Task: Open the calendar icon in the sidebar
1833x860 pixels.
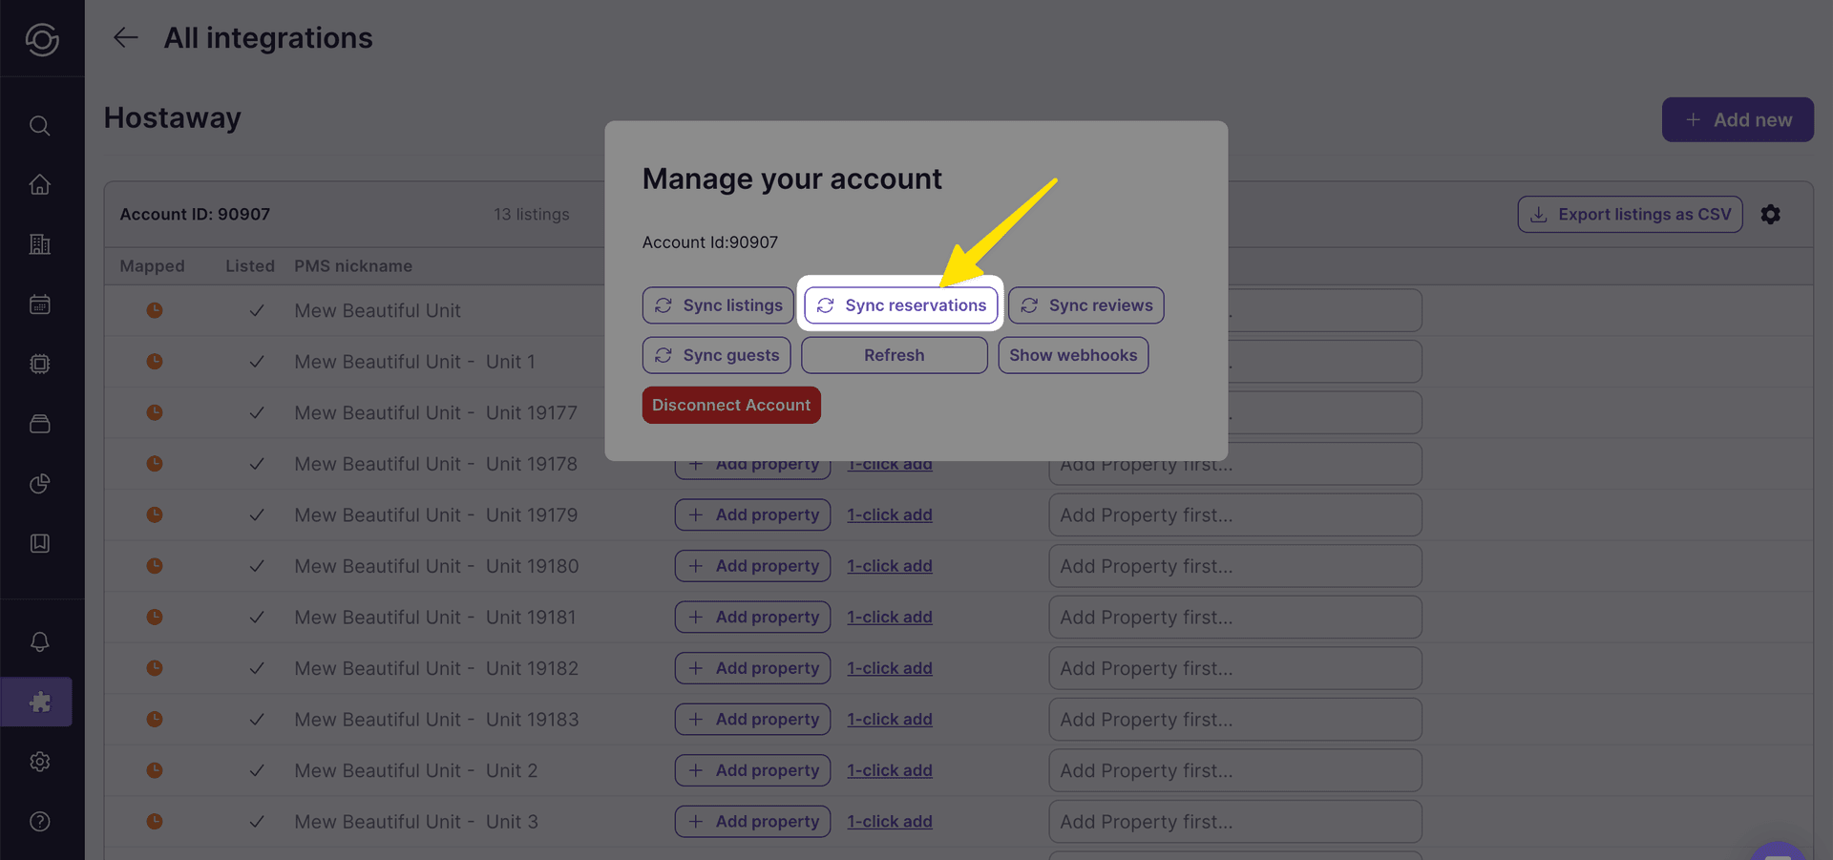Action: tap(40, 304)
